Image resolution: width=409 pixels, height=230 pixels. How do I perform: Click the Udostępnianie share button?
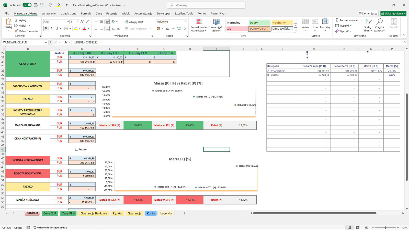coord(393,14)
